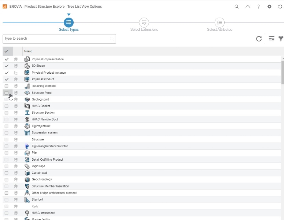Click the HVAC Gasket type icon
284x220 pixels.
pyautogui.click(x=27, y=106)
